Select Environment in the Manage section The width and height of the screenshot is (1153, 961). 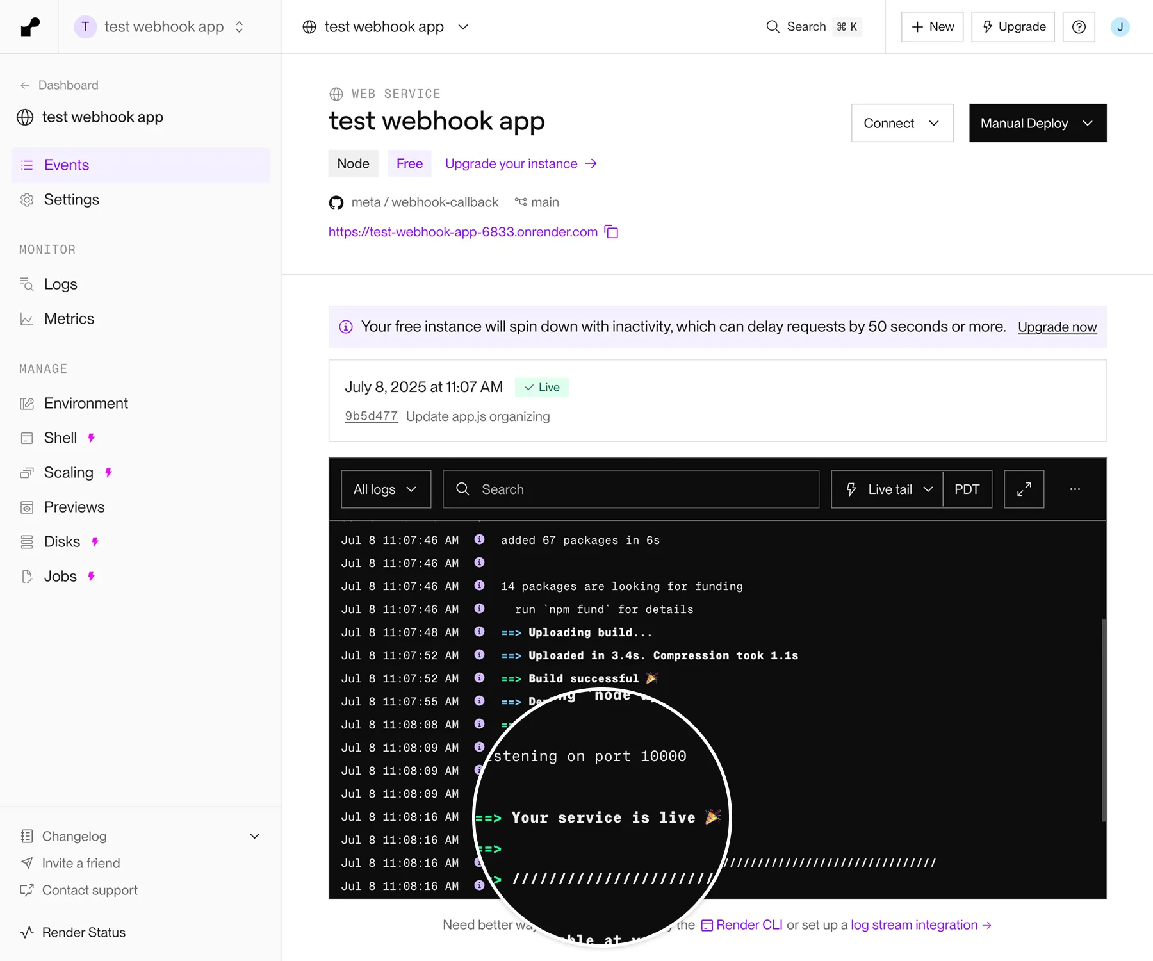click(x=86, y=404)
